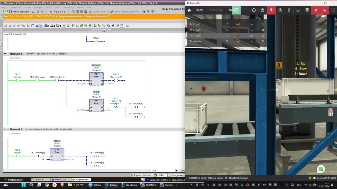The height and width of the screenshot is (189, 337).
Task: Open the ANSICHT menu in Factory IO
Action: [233, 10]
